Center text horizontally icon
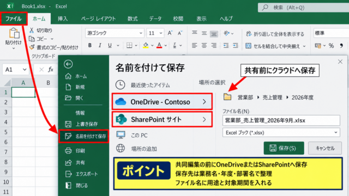The height and width of the screenshot is (196, 349). (204, 46)
